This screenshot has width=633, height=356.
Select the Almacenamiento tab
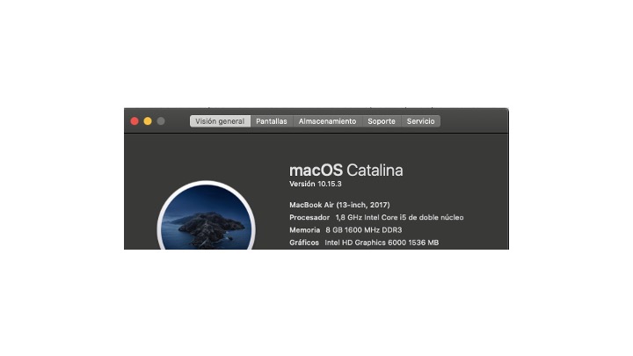coord(327,121)
